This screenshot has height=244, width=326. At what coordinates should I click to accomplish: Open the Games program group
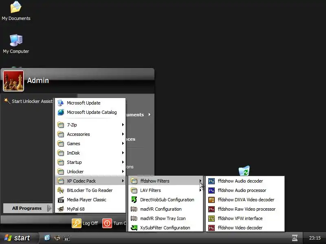[x=90, y=144]
